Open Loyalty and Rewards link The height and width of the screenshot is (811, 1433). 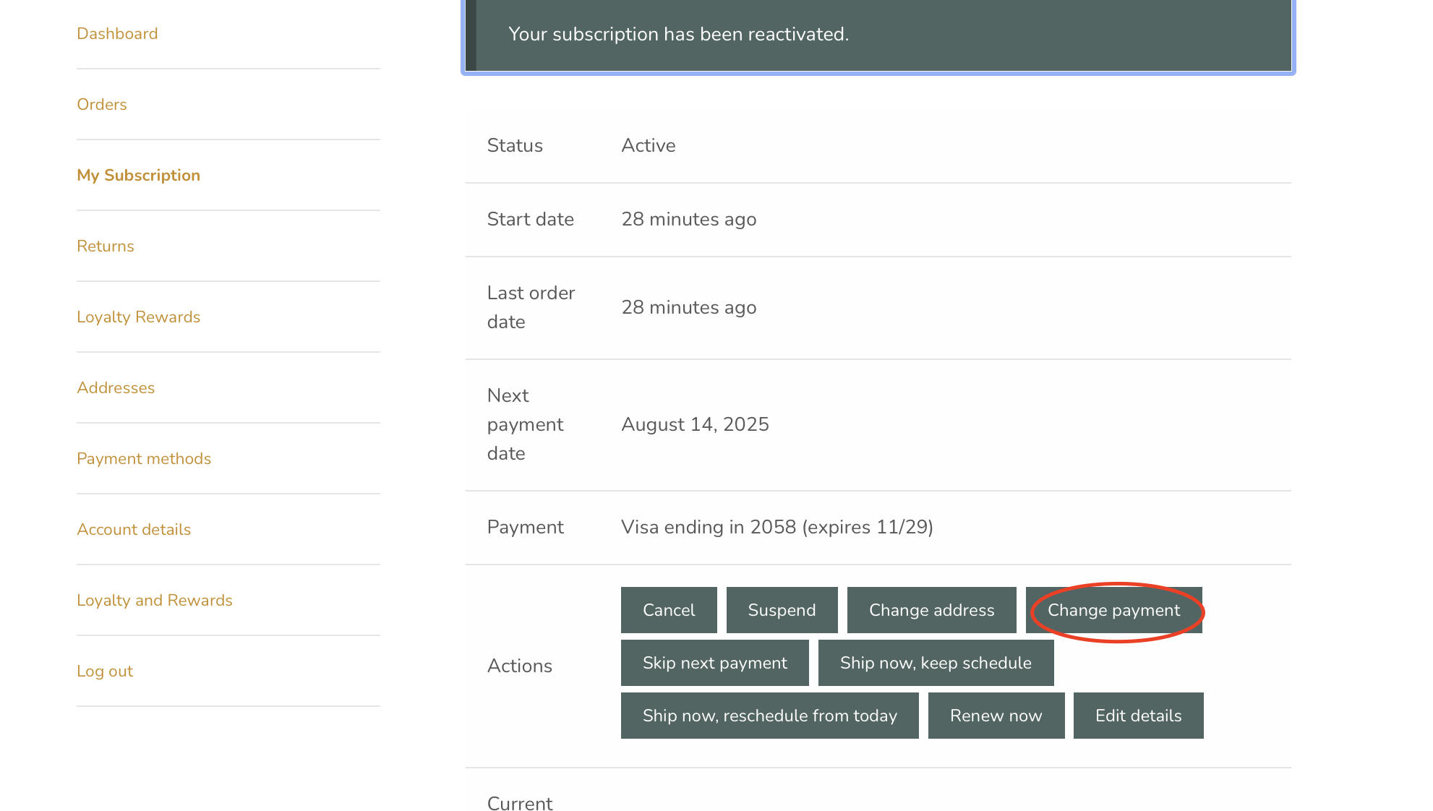(x=155, y=601)
